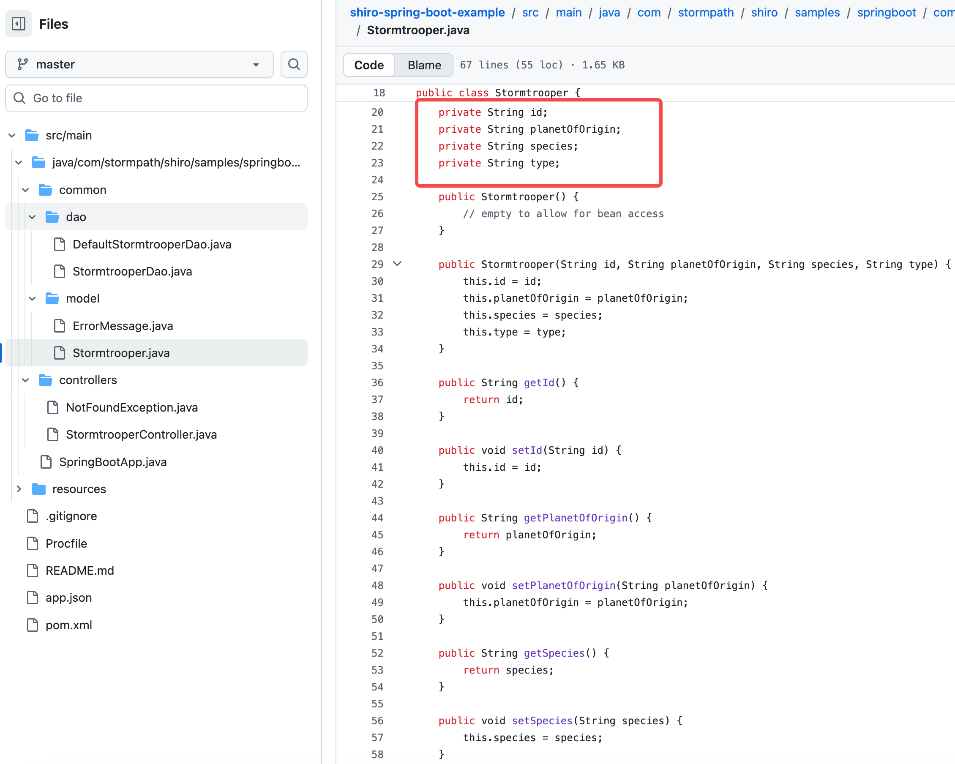Viewport: 955px width, 764px height.
Task: Fold code block at line 29
Action: point(397,264)
